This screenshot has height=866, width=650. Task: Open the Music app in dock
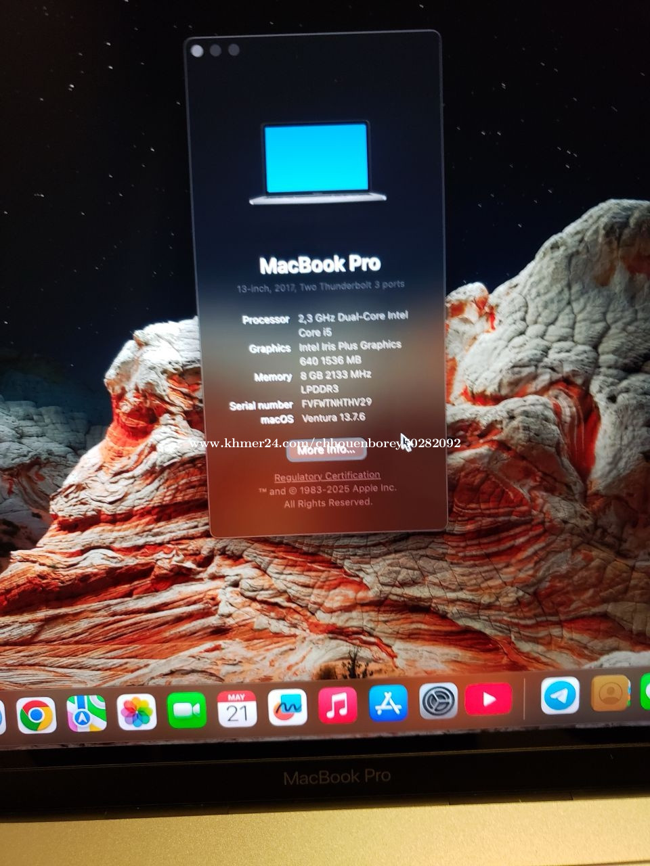[x=337, y=706]
